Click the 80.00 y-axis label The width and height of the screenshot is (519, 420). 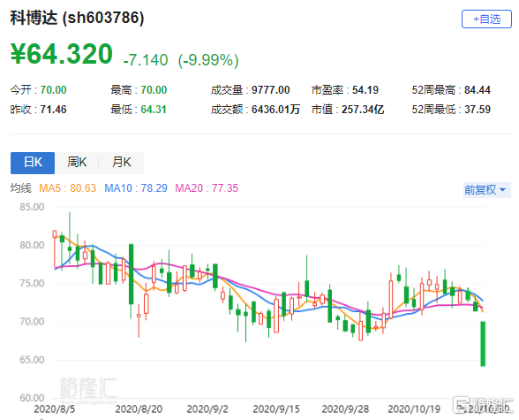(32, 245)
